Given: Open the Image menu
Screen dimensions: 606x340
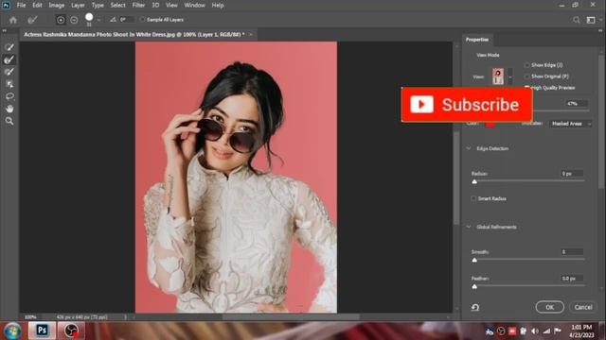Looking at the screenshot, I should pos(57,6).
